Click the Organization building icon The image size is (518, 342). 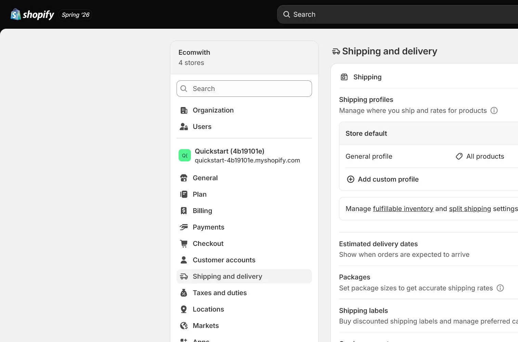click(184, 110)
